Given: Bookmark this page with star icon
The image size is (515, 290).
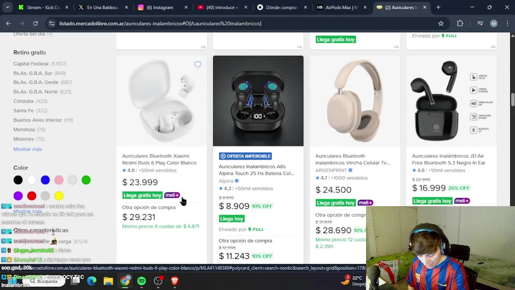Looking at the screenshot, I should tap(441, 23).
